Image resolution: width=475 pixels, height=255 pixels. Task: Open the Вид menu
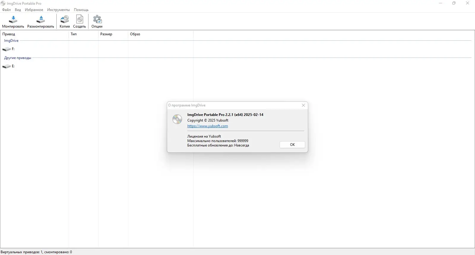click(18, 10)
